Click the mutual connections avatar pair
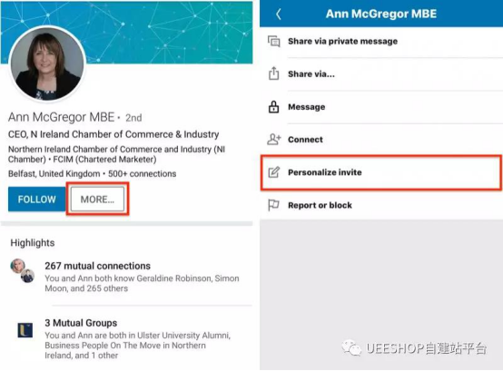The height and width of the screenshot is (371, 503). [23, 270]
